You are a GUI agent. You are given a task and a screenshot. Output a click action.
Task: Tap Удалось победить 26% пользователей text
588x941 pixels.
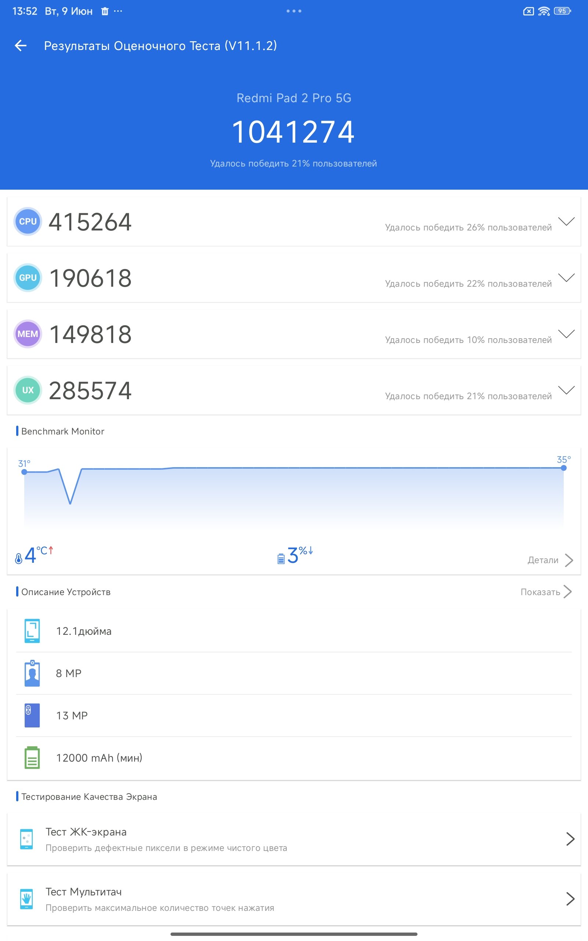[468, 228]
